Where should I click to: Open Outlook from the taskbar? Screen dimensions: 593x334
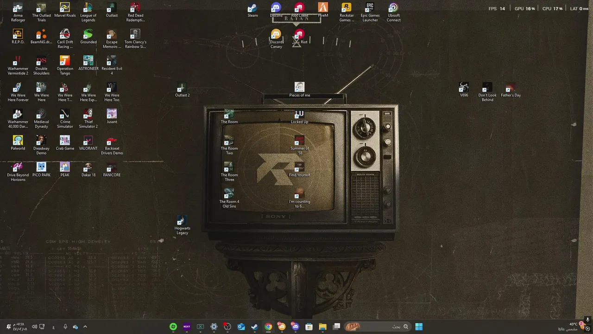click(x=241, y=327)
